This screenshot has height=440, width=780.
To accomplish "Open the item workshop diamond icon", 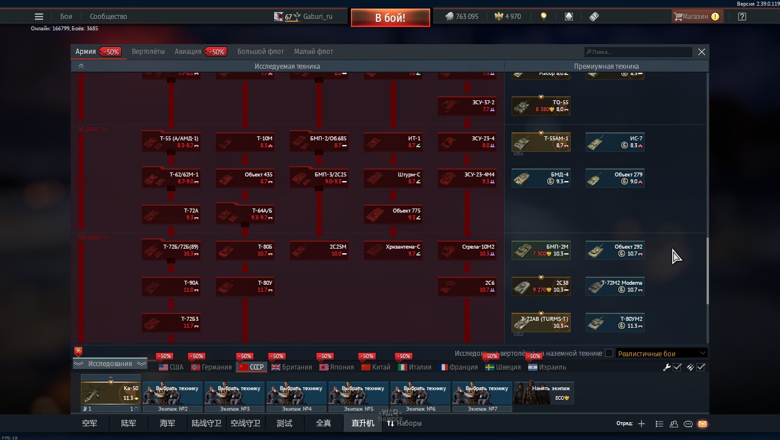I will coord(569,17).
